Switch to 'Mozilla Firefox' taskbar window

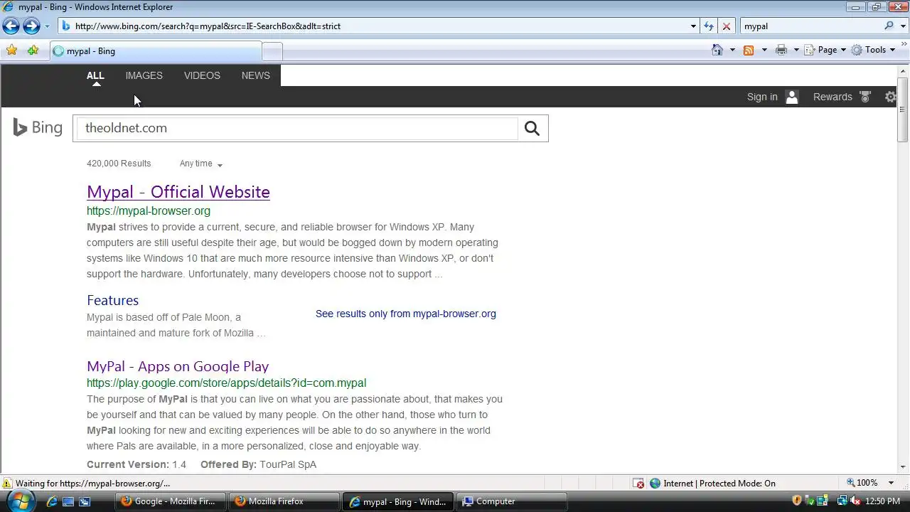pyautogui.click(x=284, y=501)
